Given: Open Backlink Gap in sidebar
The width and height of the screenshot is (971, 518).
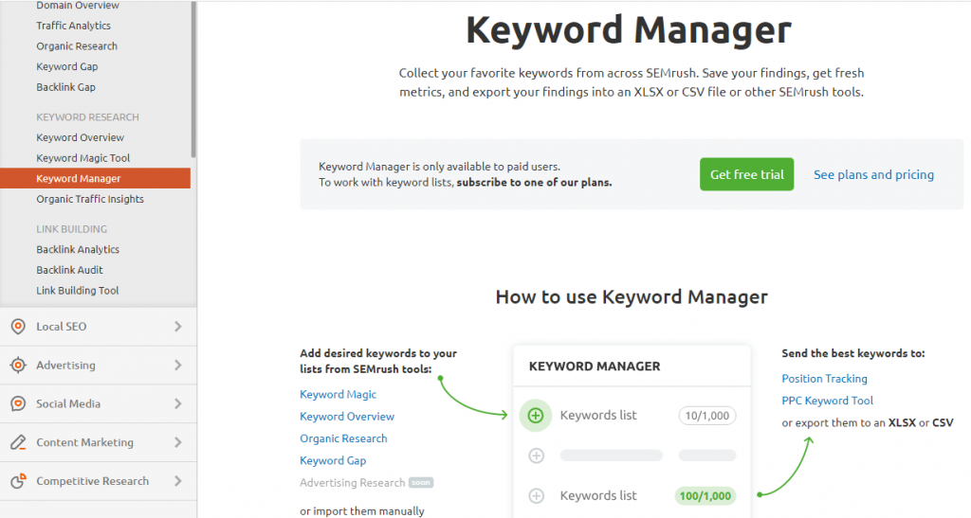Looking at the screenshot, I should 65,87.
